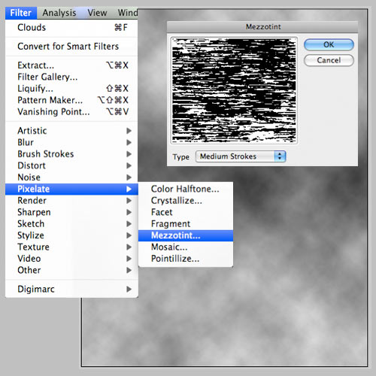Apply the Fragment filter
Image resolution: width=376 pixels, height=376 pixels.
pos(186,224)
